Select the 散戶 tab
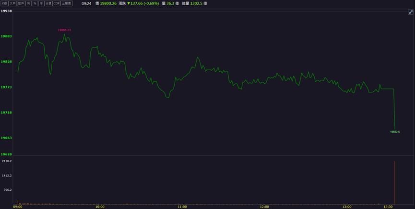This screenshot has height=209, width=415. pos(21,3)
